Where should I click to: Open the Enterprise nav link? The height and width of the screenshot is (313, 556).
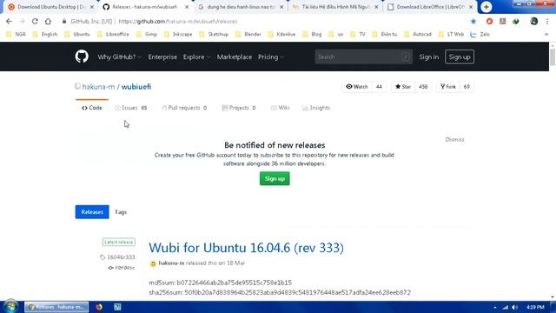pyautogui.click(x=162, y=57)
